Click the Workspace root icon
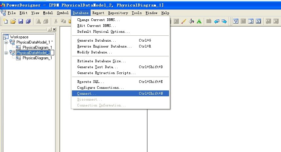The image size is (281, 152). (x=6, y=37)
